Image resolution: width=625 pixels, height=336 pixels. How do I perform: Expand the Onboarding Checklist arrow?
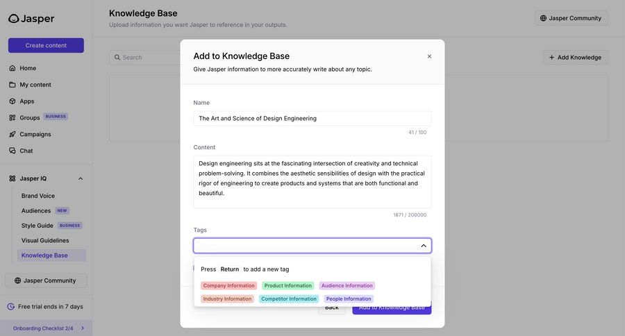pyautogui.click(x=83, y=328)
